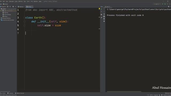Open logic.py in the project tree
Image resolution: width=171 pixels, height=96 pixels.
[5, 13]
